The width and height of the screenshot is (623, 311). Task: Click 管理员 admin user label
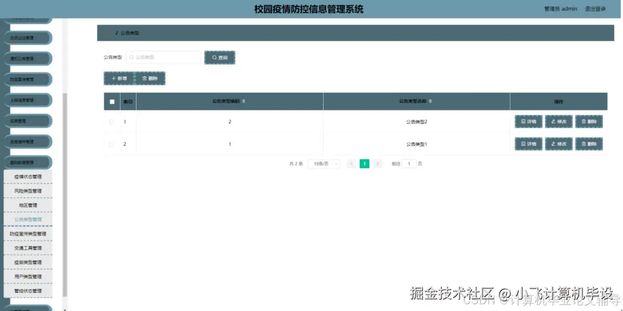pos(560,9)
